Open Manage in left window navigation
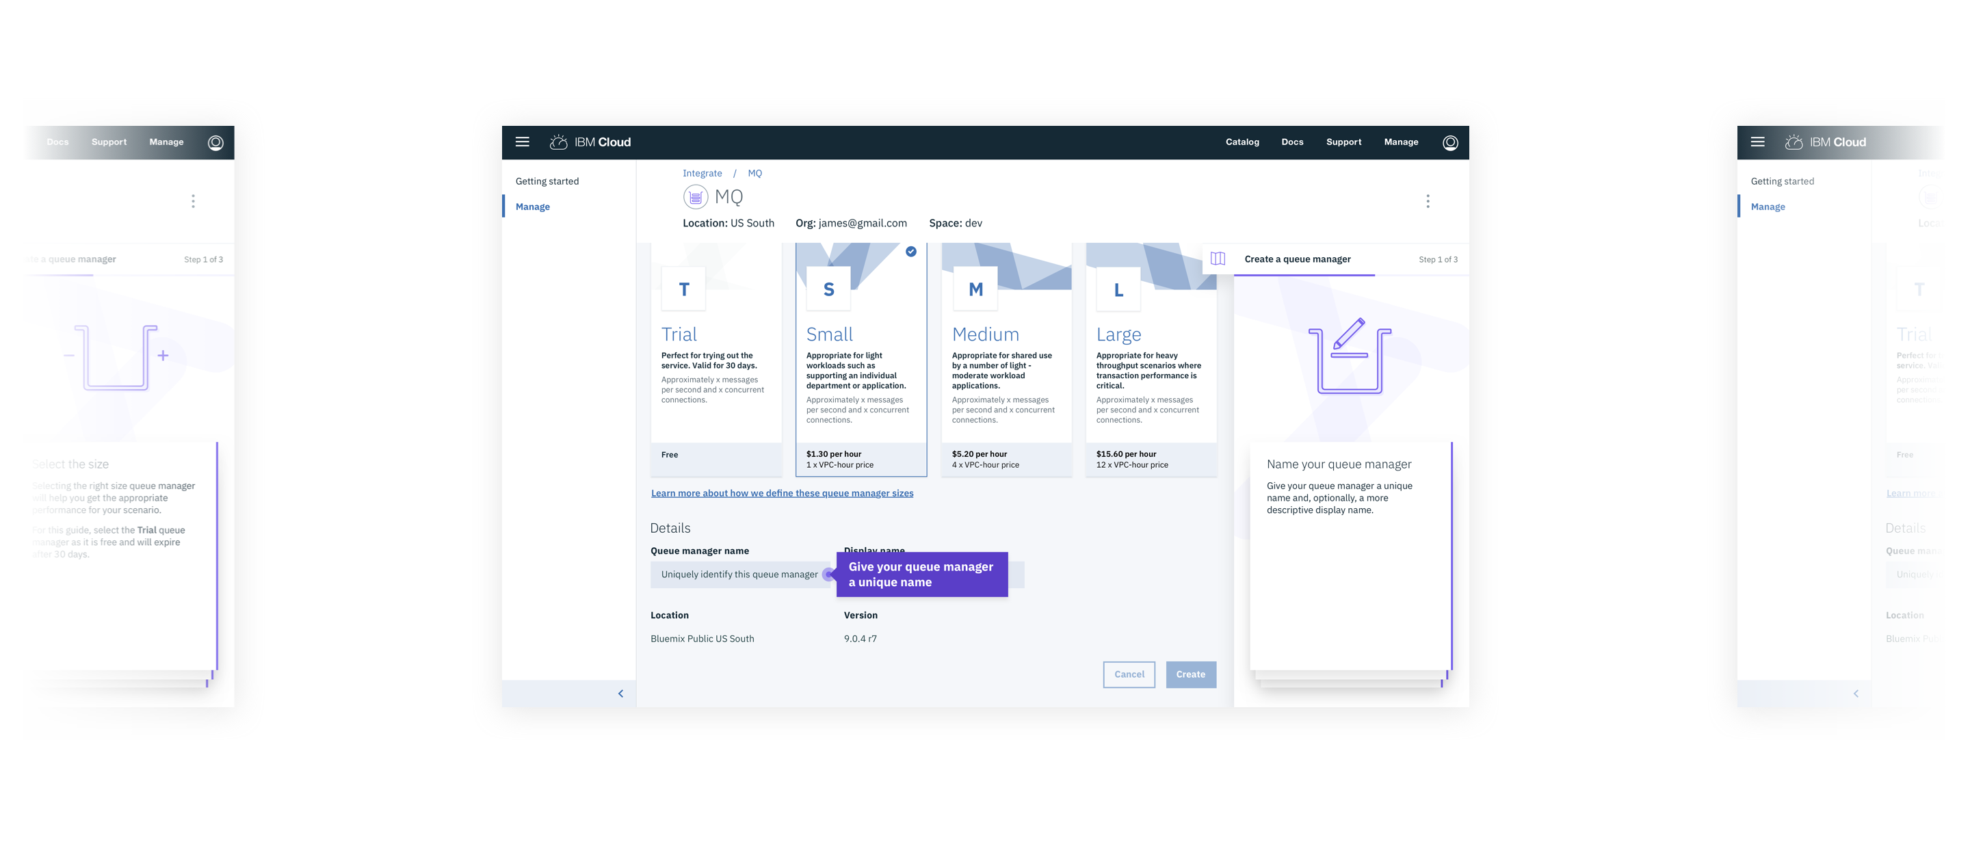This screenshot has width=1970, height=844. tap(166, 142)
